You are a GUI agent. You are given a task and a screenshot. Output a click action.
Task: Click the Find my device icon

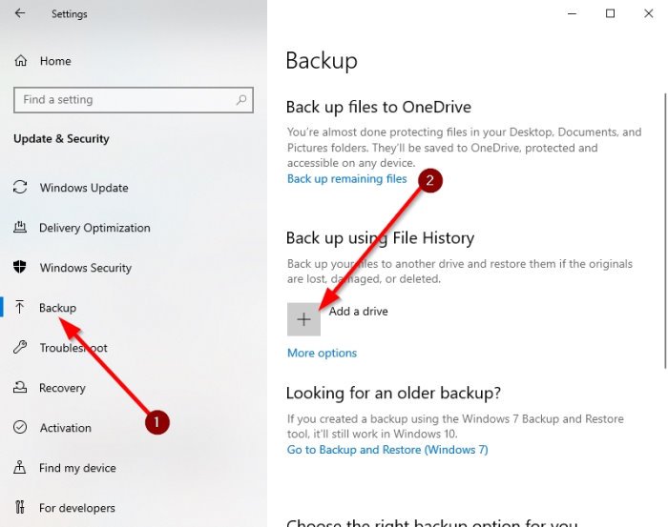click(20, 468)
